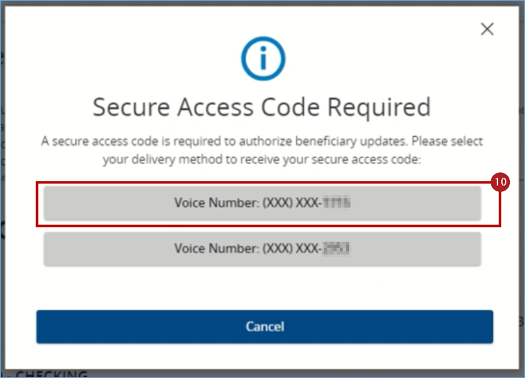This screenshot has width=525, height=378.
Task: Click the blurred digits of first voice number
Action: 336,203
